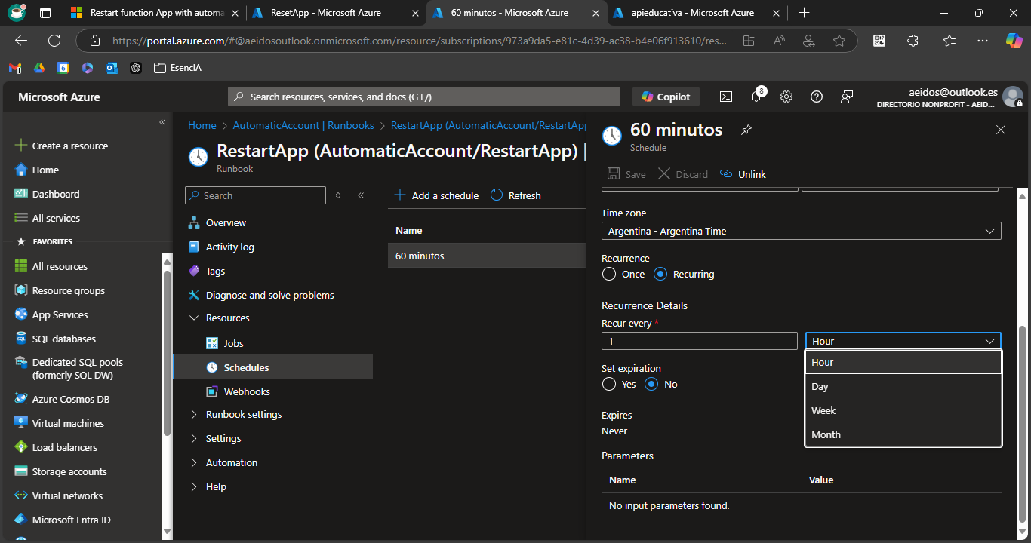Select Yes for Set expiration

[609, 384]
